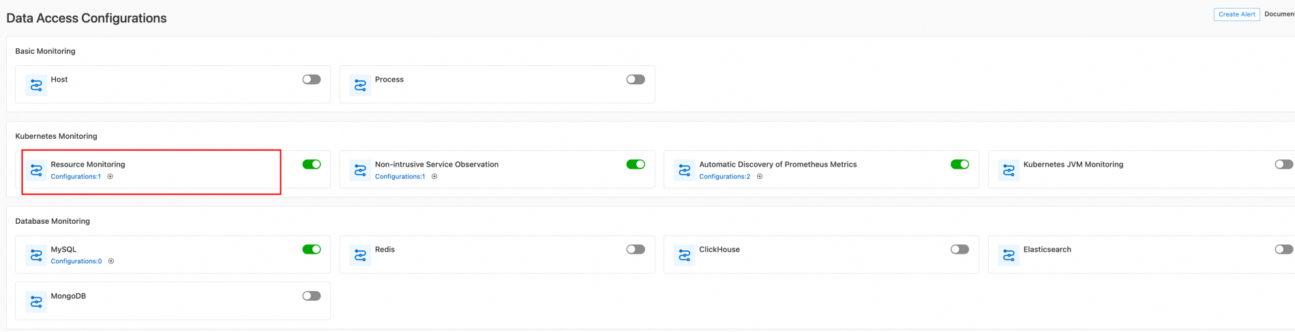This screenshot has height=332, width=1295.
Task: Enable the MongoDB monitoring switch
Action: [x=312, y=296]
